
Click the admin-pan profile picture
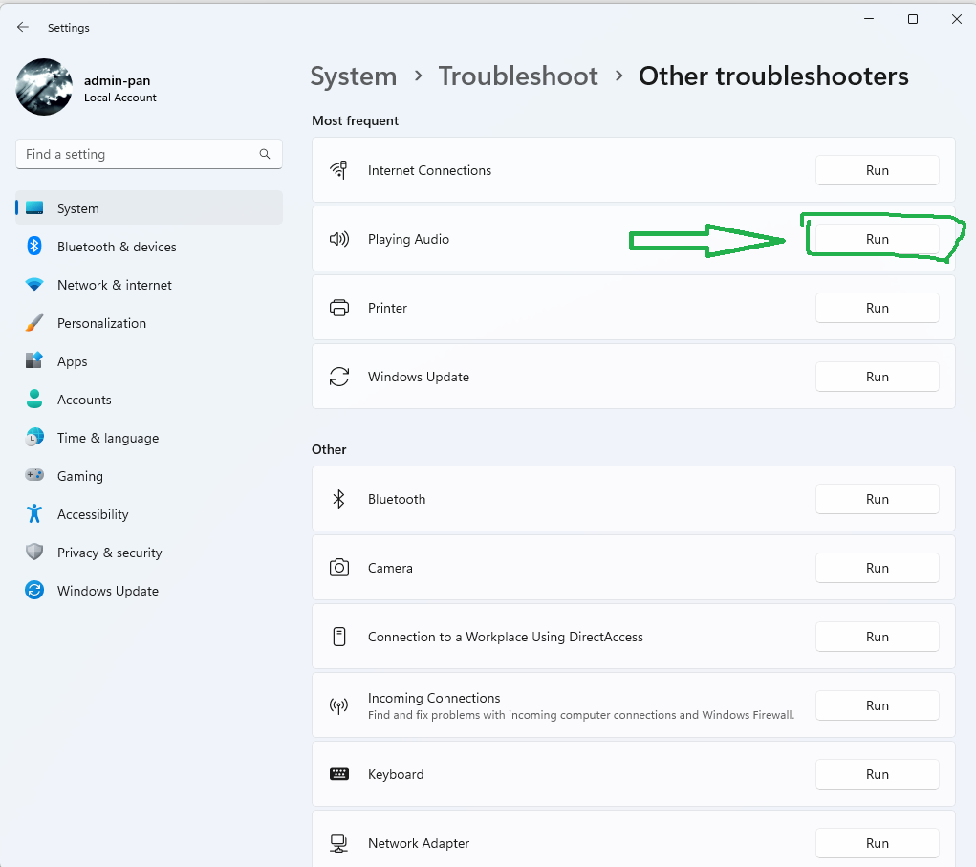pyautogui.click(x=44, y=87)
